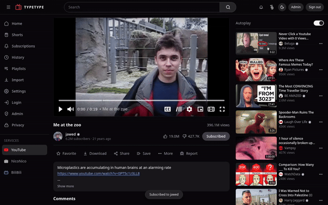
Task: Select BiliBili service
Action: tap(25, 173)
